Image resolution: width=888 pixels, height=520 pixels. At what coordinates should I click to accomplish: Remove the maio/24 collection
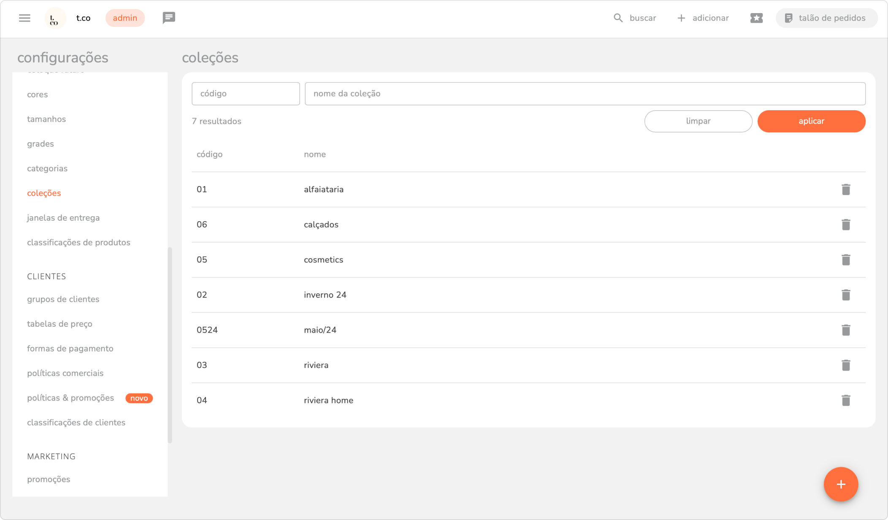click(845, 330)
